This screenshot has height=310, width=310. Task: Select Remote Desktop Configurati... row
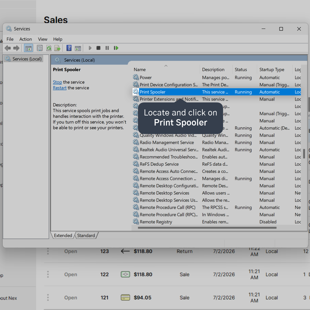pos(217,186)
